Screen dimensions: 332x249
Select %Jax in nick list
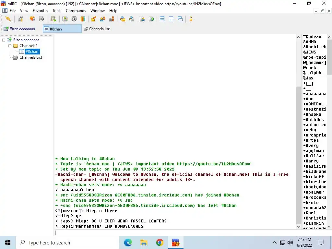pyautogui.click(x=308, y=78)
